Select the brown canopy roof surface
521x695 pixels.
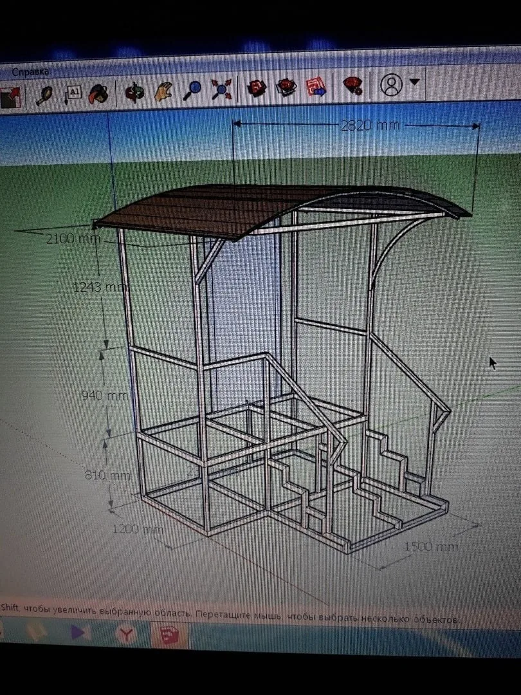[x=230, y=208]
